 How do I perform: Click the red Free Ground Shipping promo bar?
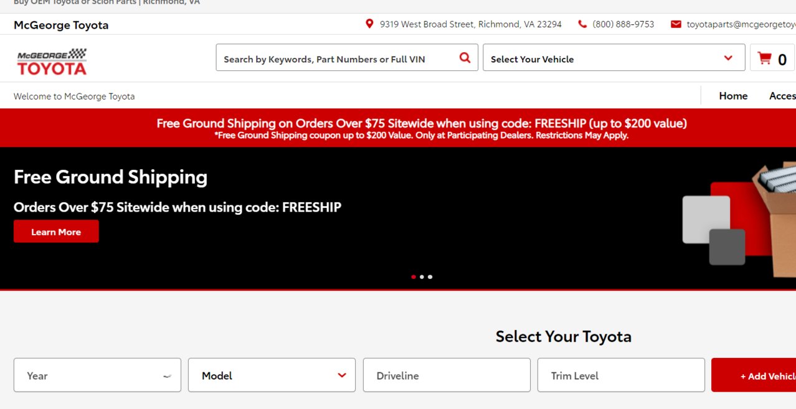[x=398, y=128]
